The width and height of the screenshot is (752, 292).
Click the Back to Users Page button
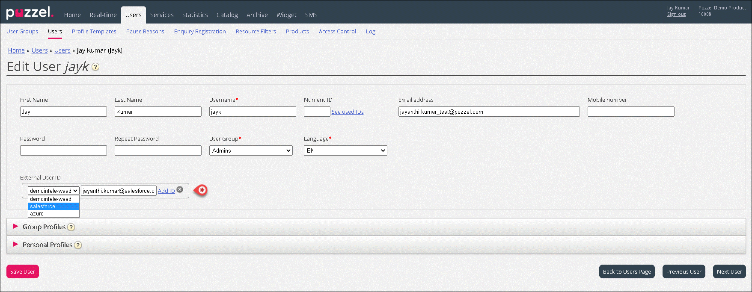pyautogui.click(x=627, y=272)
